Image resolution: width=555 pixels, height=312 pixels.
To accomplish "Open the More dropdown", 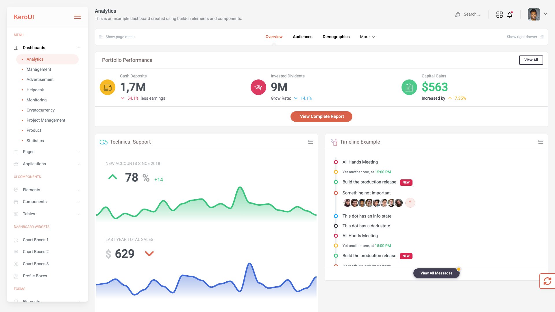I will coord(367,37).
